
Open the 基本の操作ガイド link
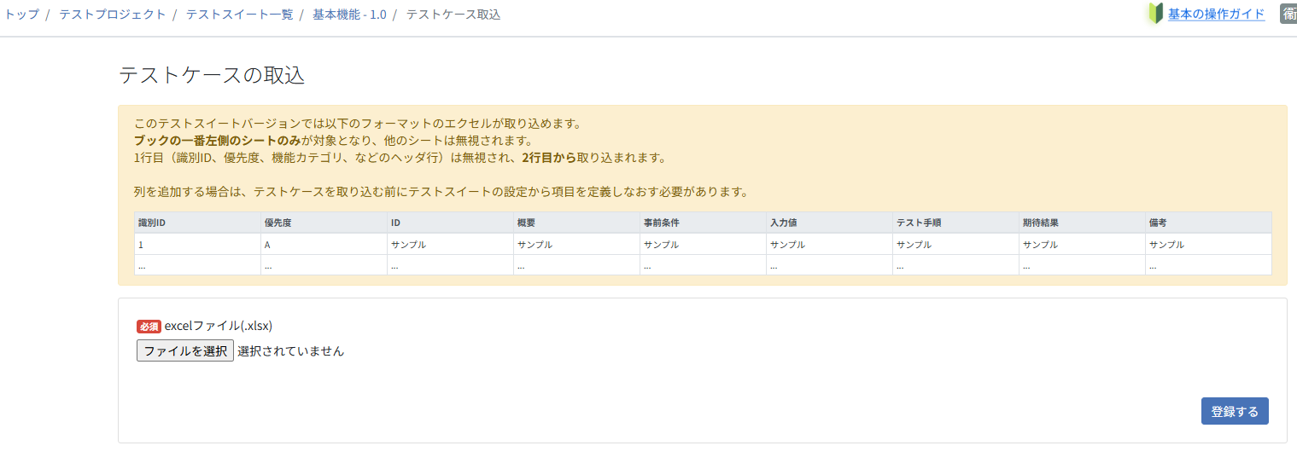(1216, 14)
